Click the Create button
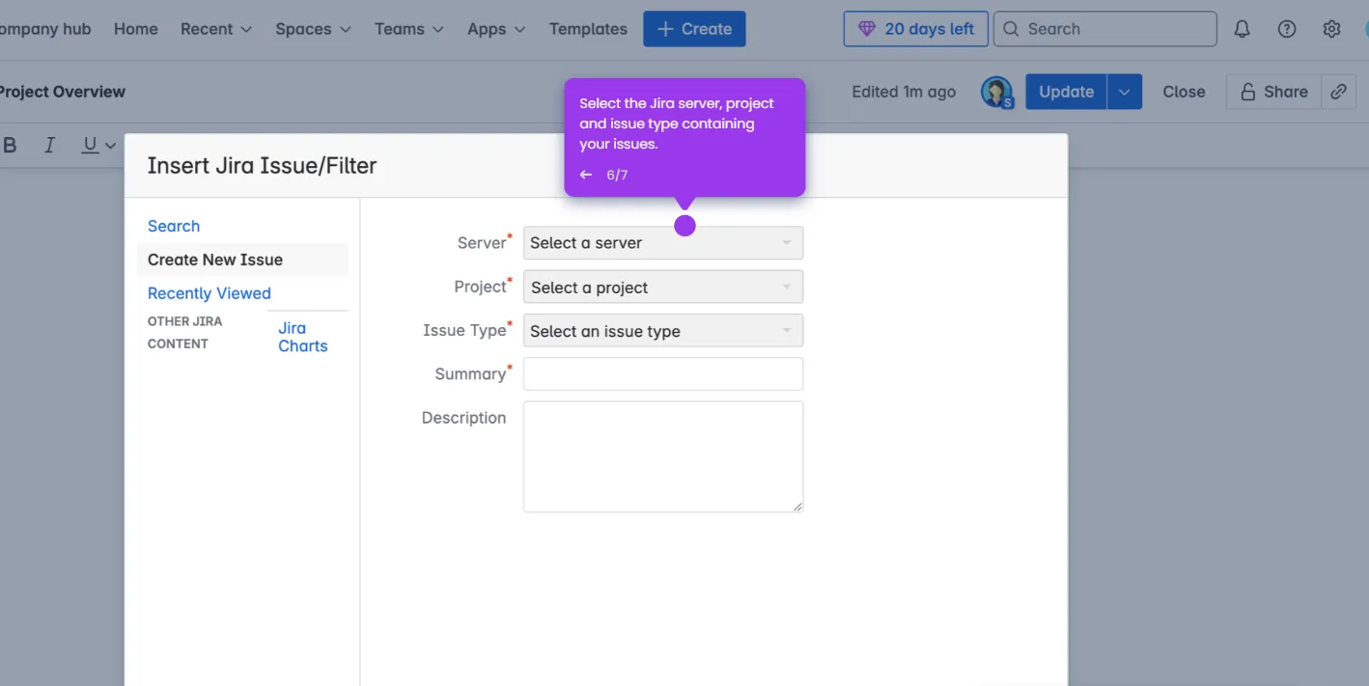1369x686 pixels. (694, 29)
